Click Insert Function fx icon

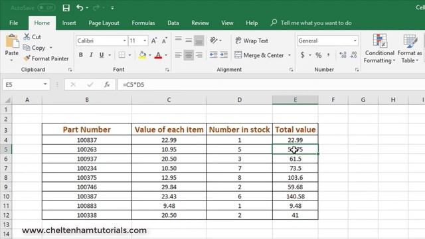point(107,84)
